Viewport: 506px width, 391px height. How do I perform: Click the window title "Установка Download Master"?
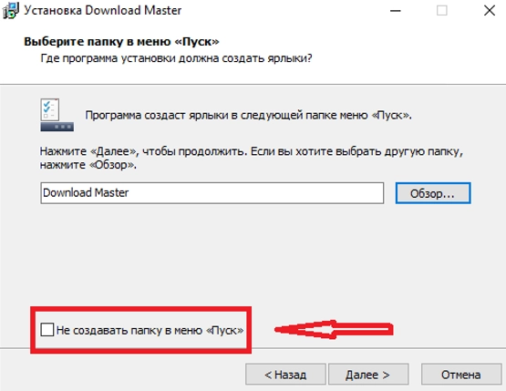click(103, 11)
